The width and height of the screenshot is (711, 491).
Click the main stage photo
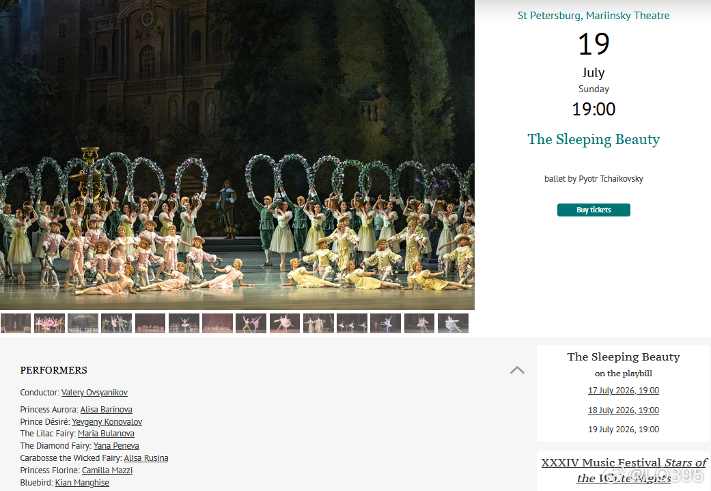pos(237,154)
